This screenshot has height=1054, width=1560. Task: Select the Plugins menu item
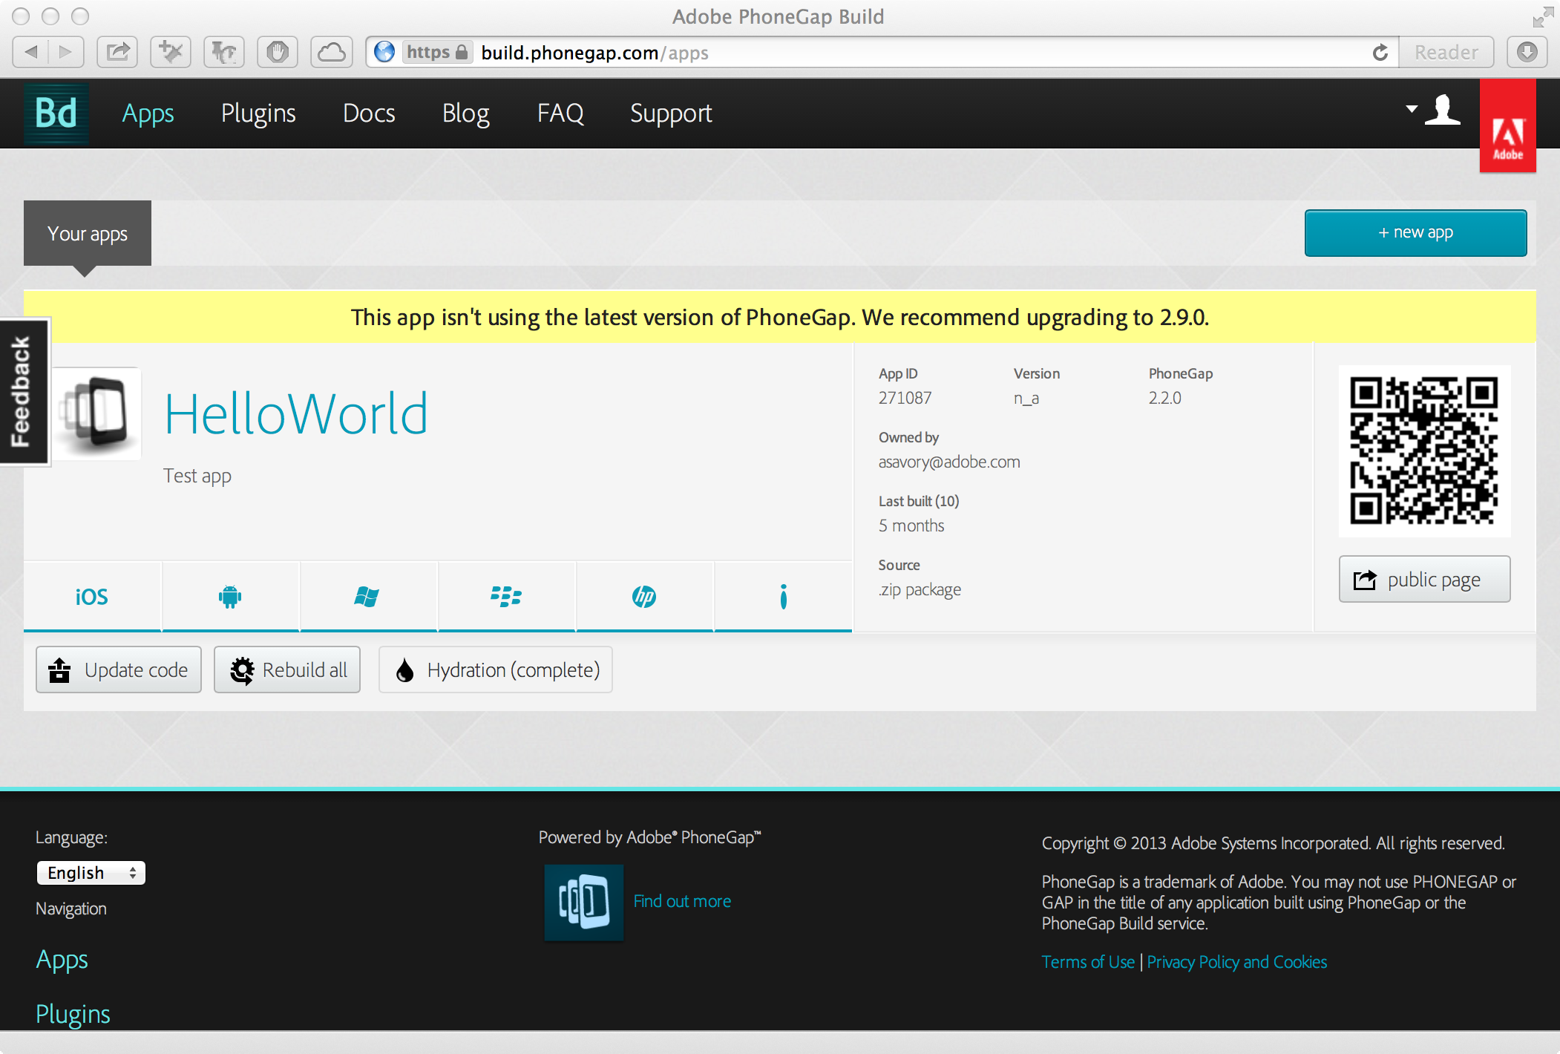(x=258, y=112)
